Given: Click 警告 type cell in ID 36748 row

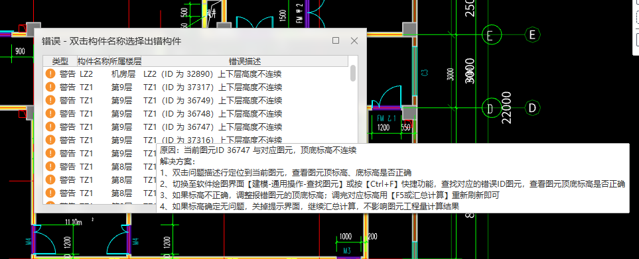Looking at the screenshot, I should pyautogui.click(x=67, y=113).
